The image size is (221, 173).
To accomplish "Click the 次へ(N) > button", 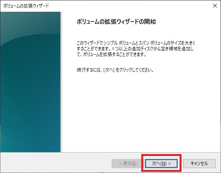I will (161, 163).
